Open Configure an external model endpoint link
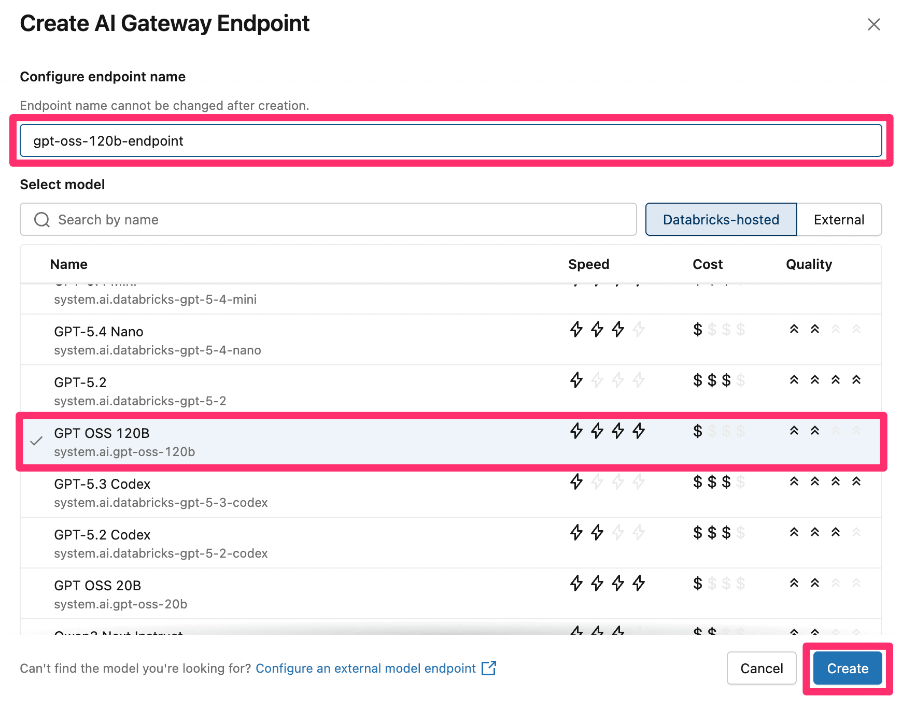 (x=365, y=669)
